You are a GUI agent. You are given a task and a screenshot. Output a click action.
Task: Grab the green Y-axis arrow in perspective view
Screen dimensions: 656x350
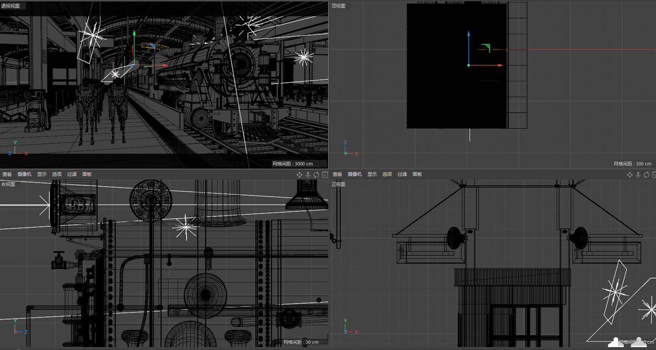134,33
